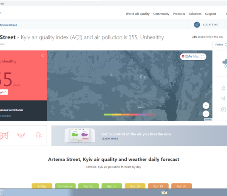
Task: Click the US AQI label
Action: click(17, 85)
